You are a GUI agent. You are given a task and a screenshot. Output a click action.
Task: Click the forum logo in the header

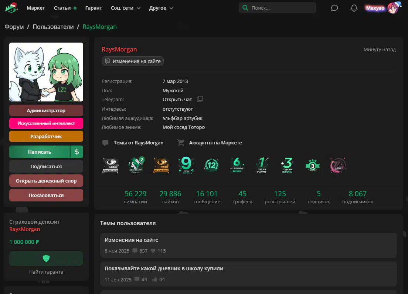point(11,8)
